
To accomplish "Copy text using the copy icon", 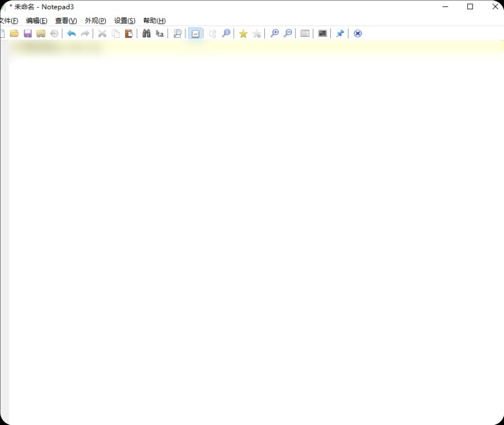I will pos(115,33).
